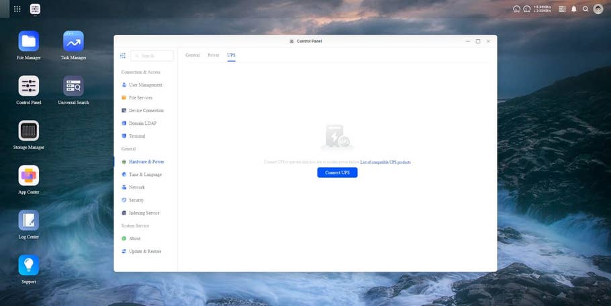Launch Task Manager from desktop
Screen dimensions: 611x306
73,42
